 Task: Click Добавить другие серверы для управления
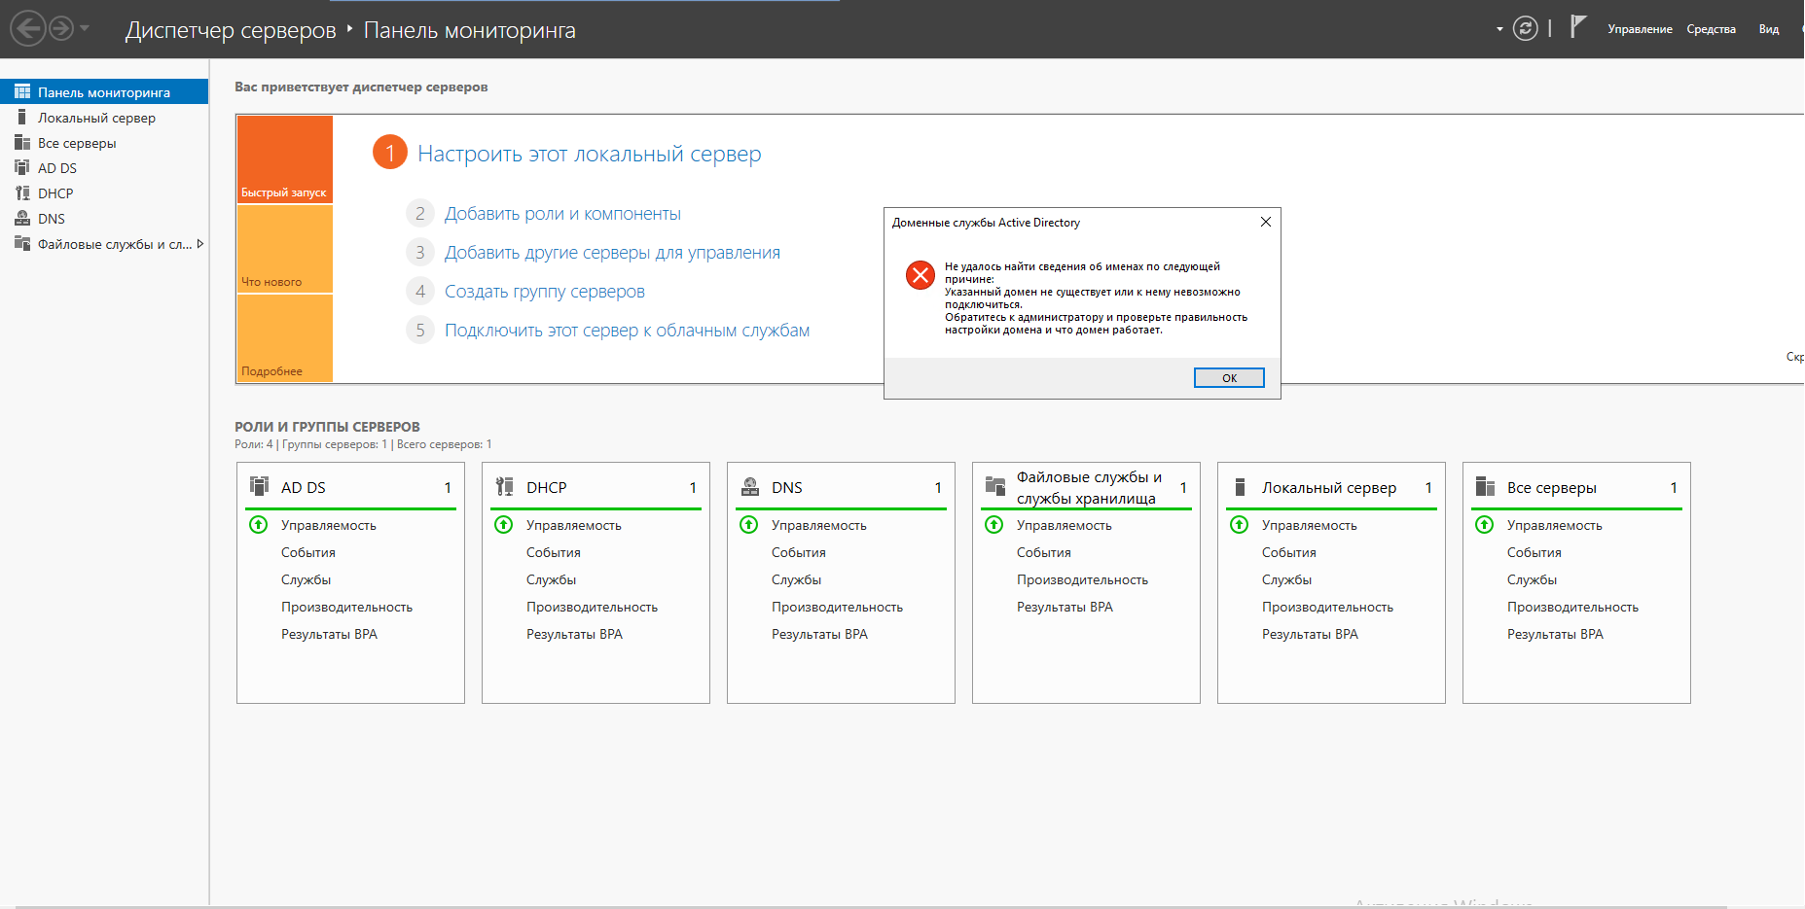[x=612, y=253]
